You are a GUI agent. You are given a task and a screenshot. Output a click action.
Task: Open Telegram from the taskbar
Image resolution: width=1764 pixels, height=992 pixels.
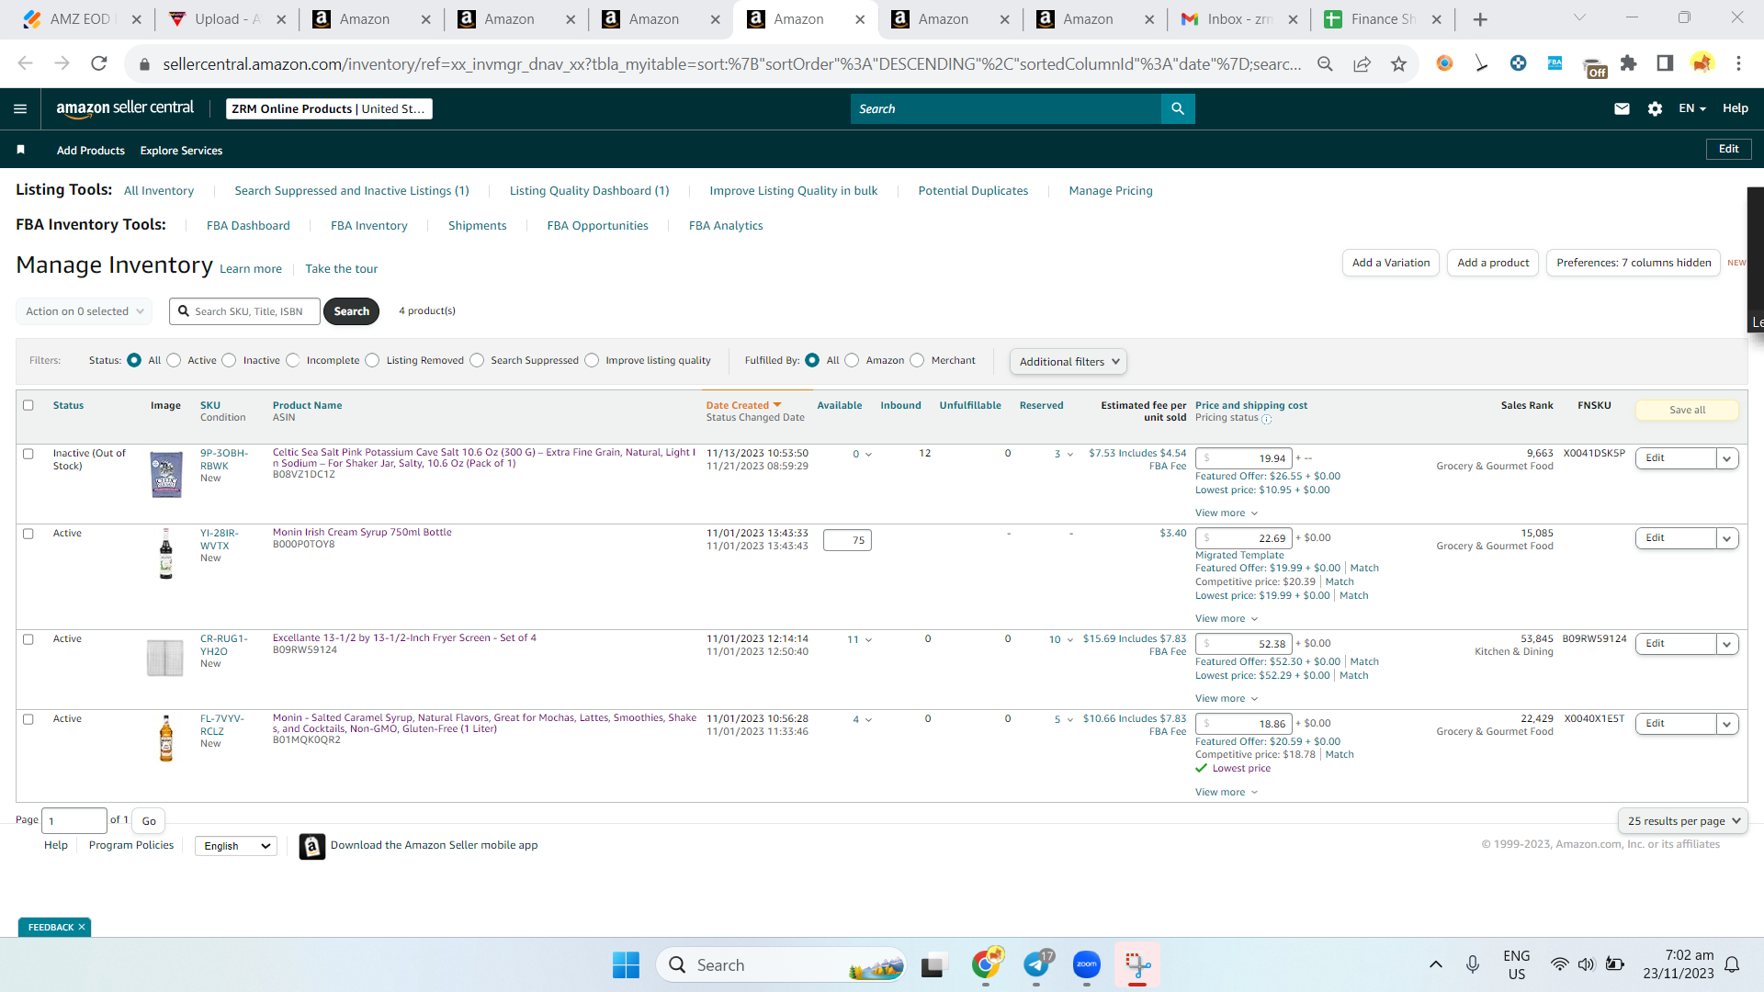coord(1037,964)
